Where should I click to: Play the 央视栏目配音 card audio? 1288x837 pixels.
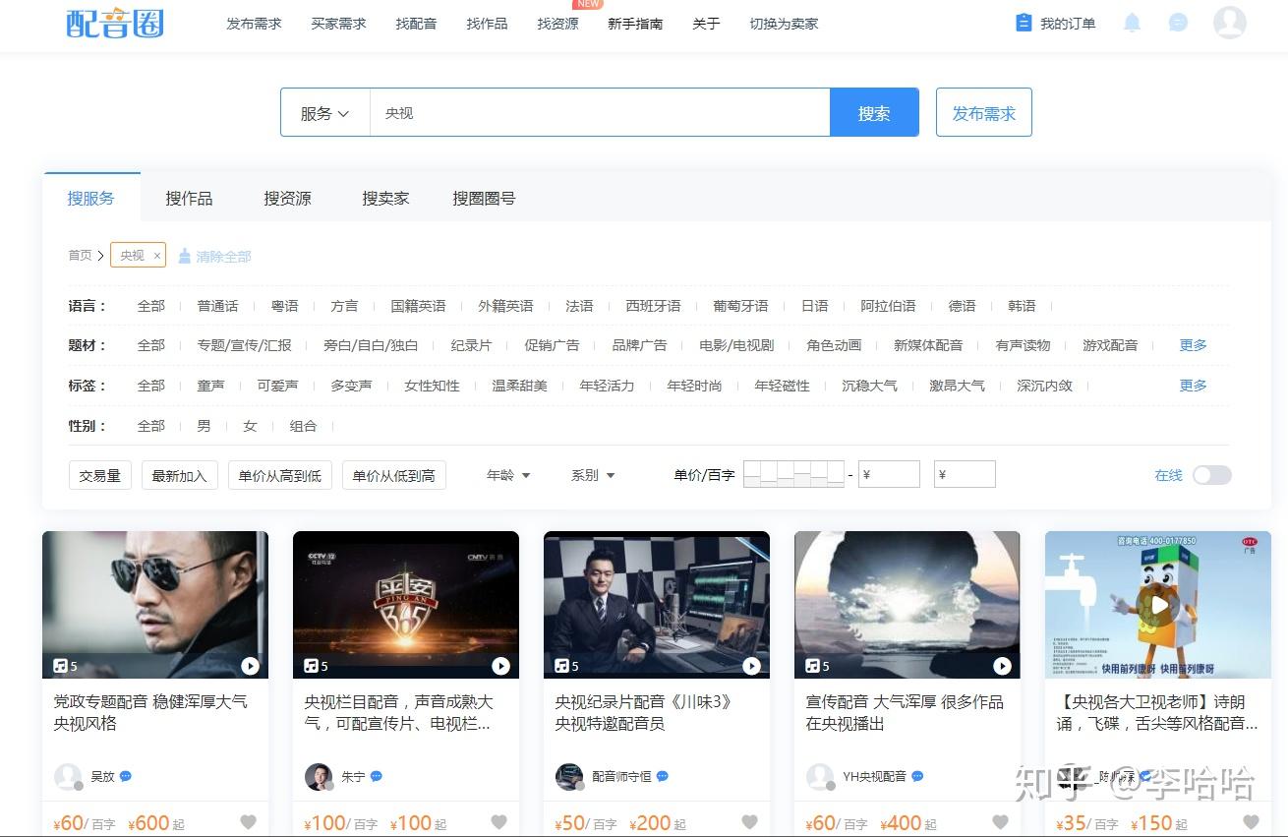pos(500,666)
